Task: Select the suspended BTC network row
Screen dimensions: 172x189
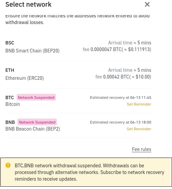Action: tap(78, 101)
